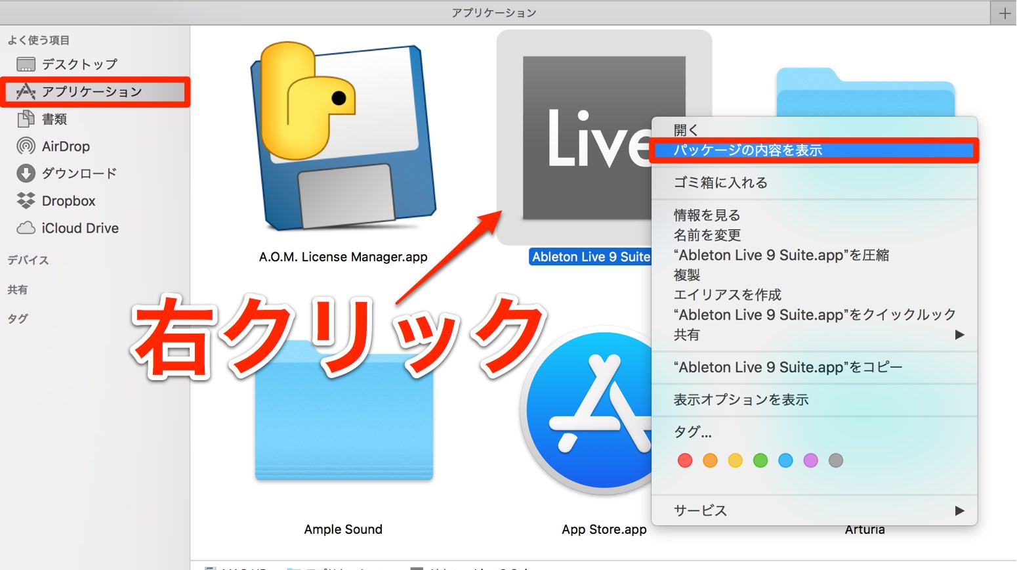
Task: Click the 共有 sidebar section header
Action: coord(18,290)
